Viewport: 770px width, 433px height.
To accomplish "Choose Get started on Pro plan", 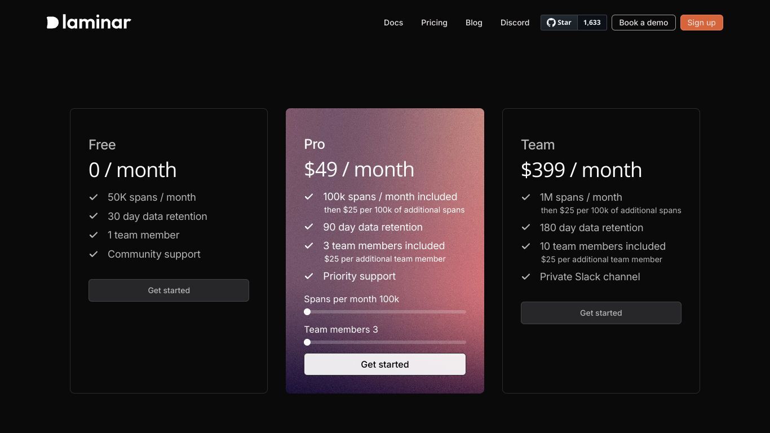I will [x=385, y=364].
